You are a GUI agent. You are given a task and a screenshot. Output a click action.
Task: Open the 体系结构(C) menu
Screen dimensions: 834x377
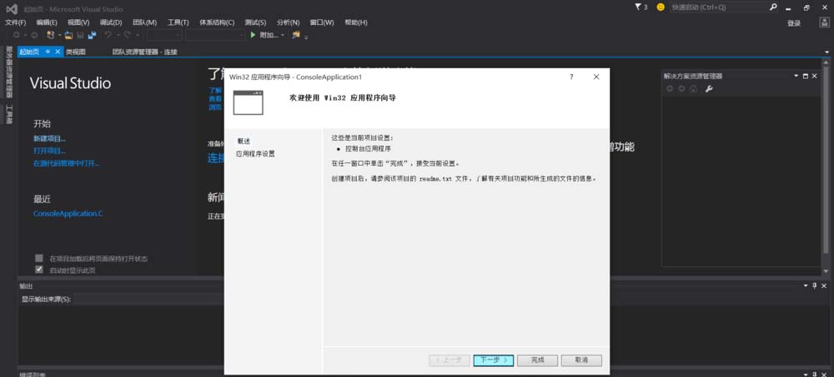click(217, 22)
